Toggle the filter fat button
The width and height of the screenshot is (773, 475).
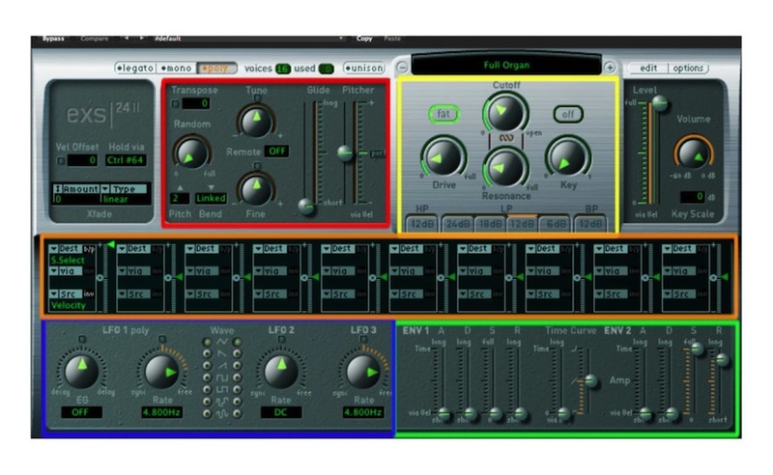(444, 114)
